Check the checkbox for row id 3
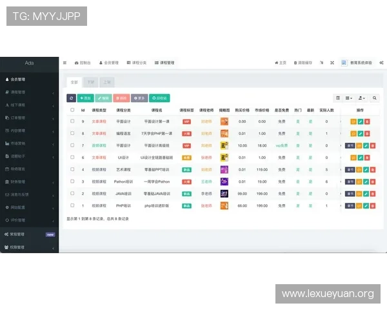The image size is (387, 310). point(72,181)
